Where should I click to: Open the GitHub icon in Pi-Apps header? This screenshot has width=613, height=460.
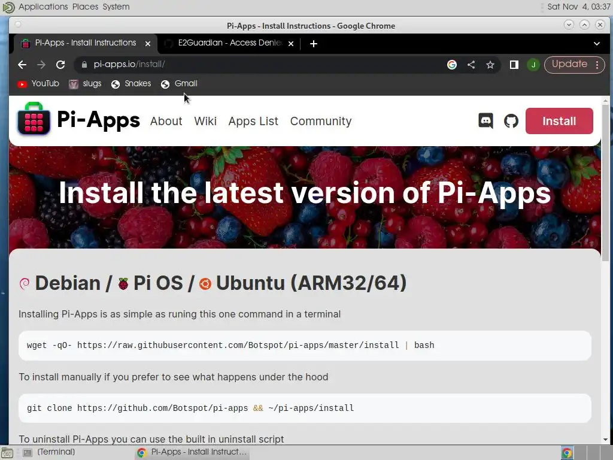511,121
